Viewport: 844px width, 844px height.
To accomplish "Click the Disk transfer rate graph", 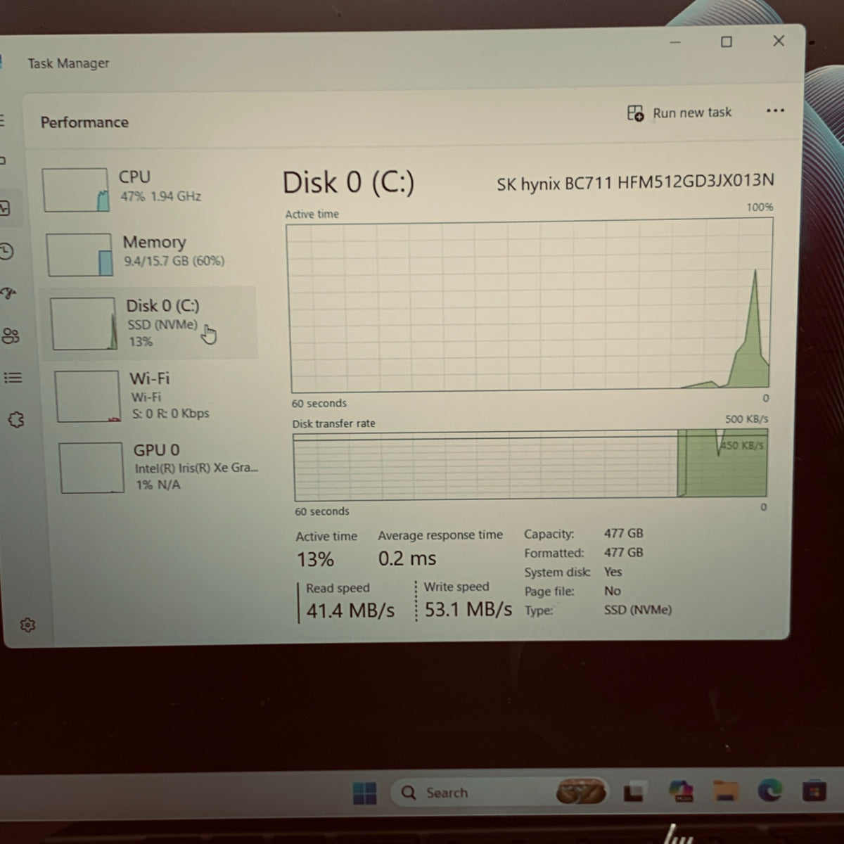I will (530, 465).
